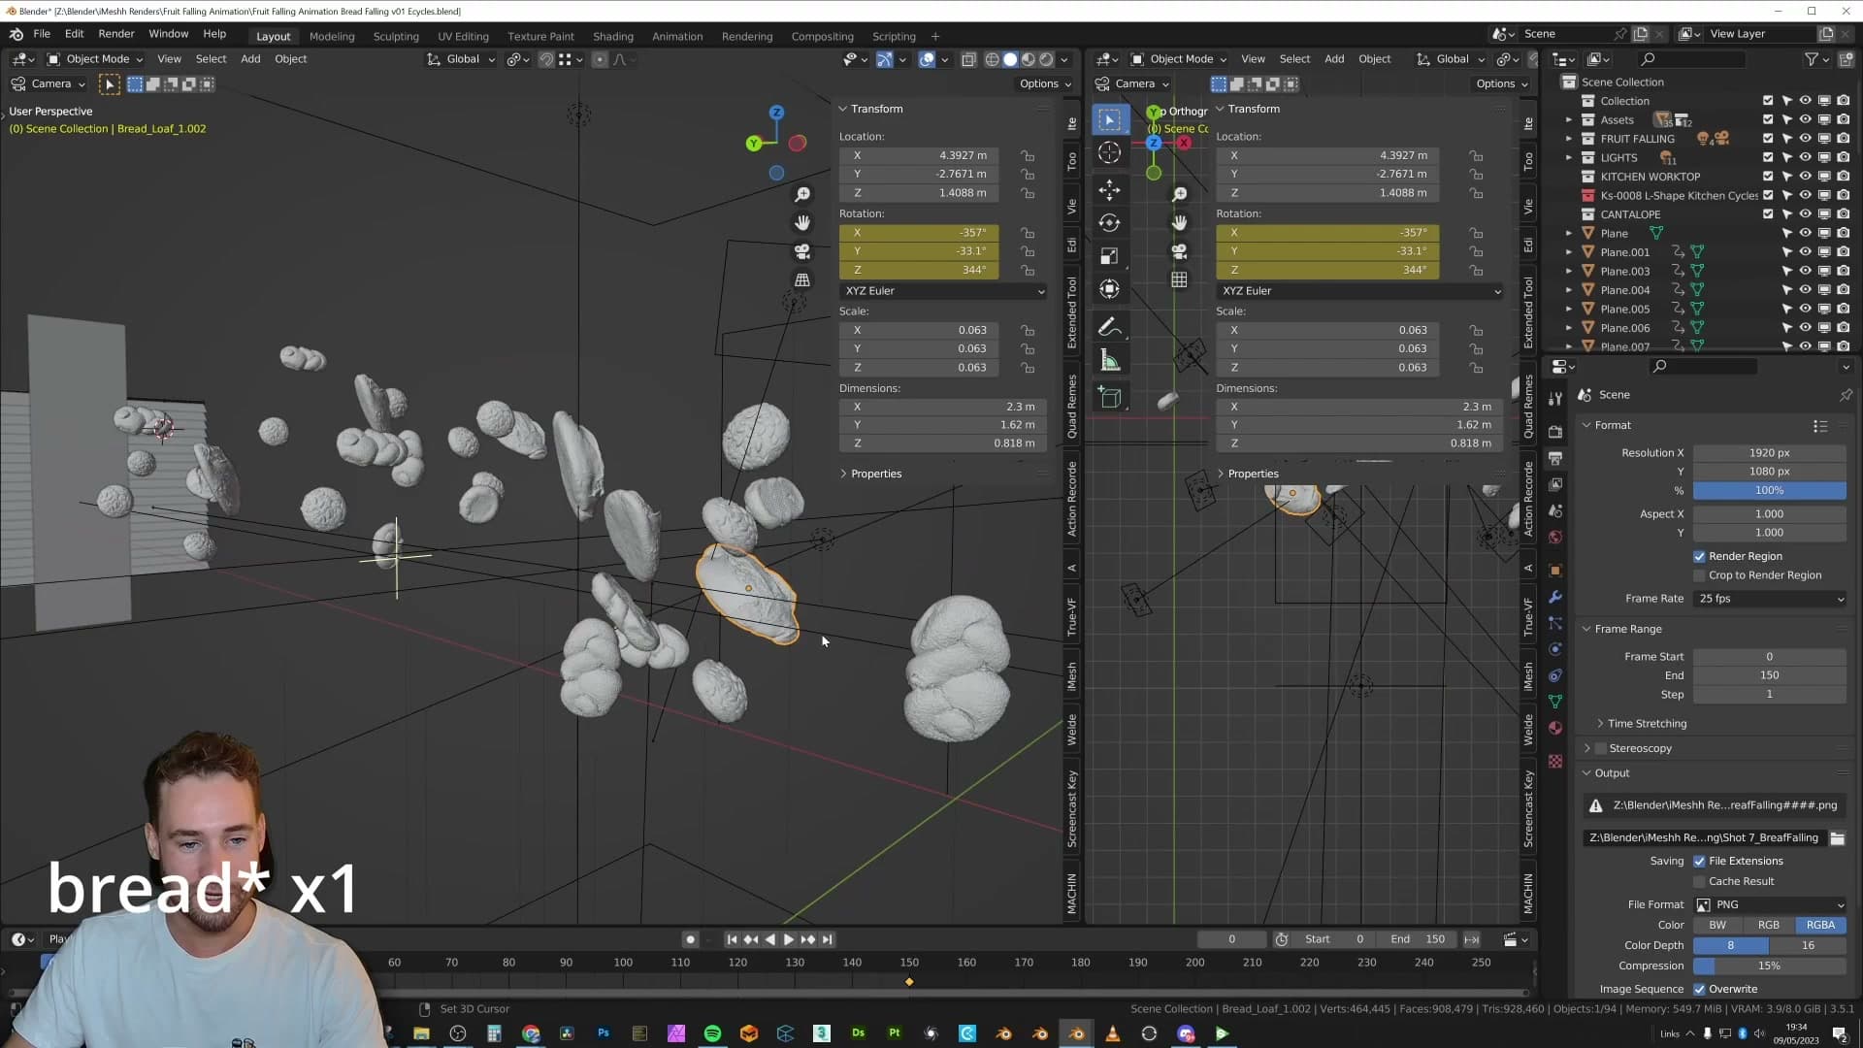The image size is (1863, 1048).
Task: Switch perspective/orthographic grid icon in left viewport
Action: click(x=802, y=279)
